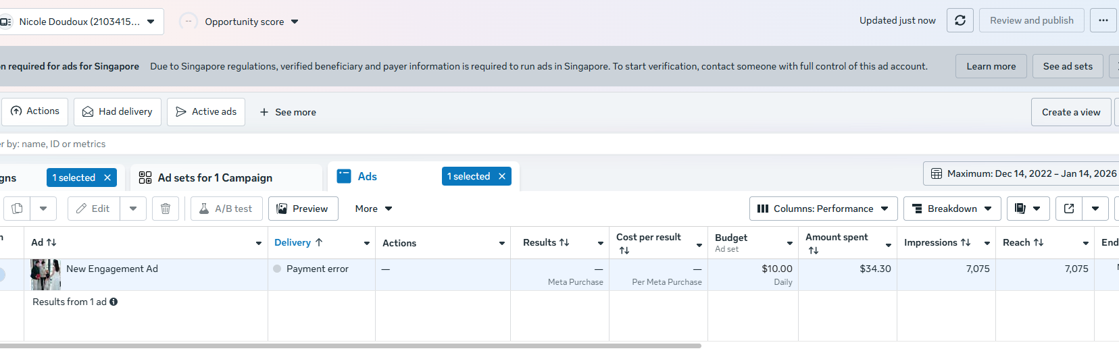
Task: Delete the ad with the trash icon
Action: pos(166,209)
